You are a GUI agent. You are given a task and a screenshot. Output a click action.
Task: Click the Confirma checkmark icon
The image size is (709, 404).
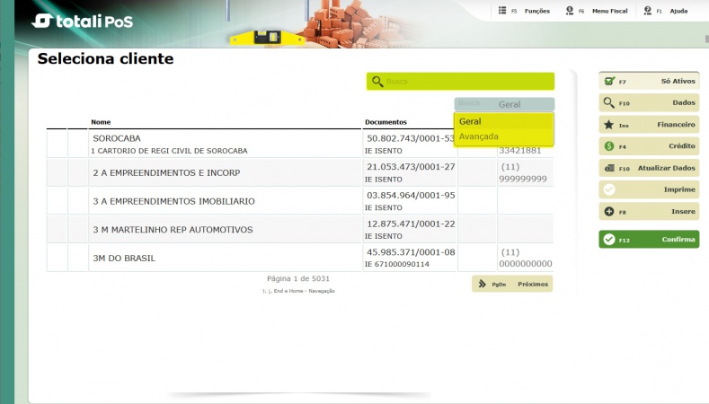[x=609, y=240]
